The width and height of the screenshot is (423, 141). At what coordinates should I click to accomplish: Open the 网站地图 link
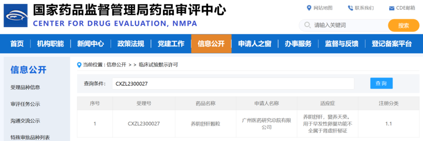[323, 8]
